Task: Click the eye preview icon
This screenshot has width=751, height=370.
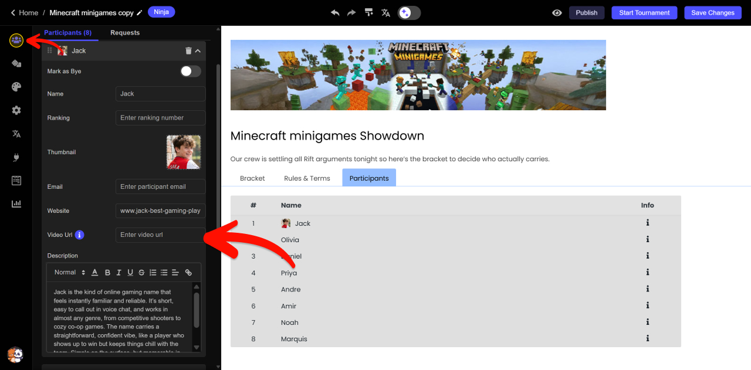Action: click(x=557, y=12)
